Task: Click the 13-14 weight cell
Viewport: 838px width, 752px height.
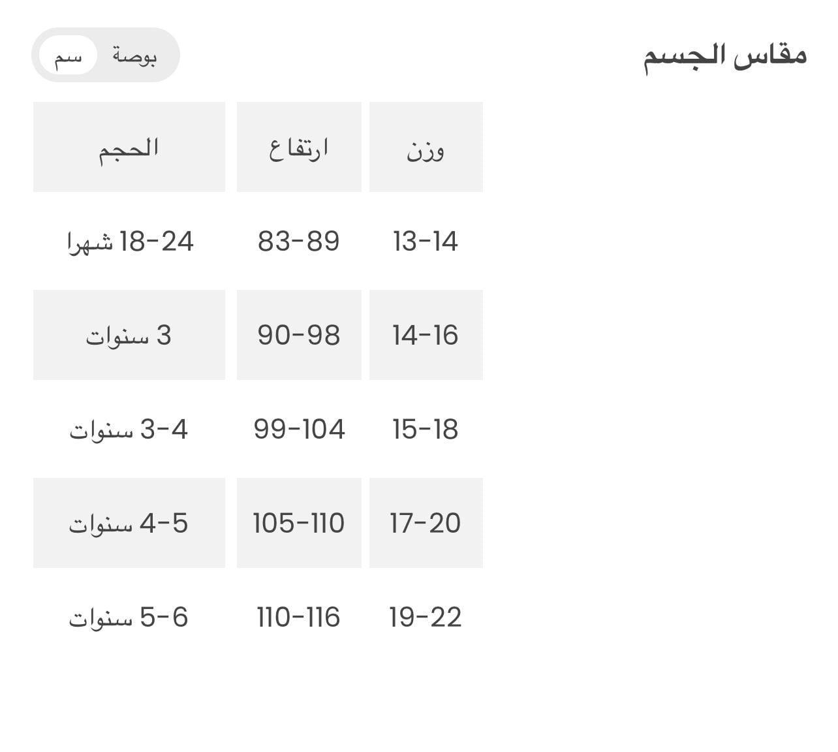Action: (426, 242)
